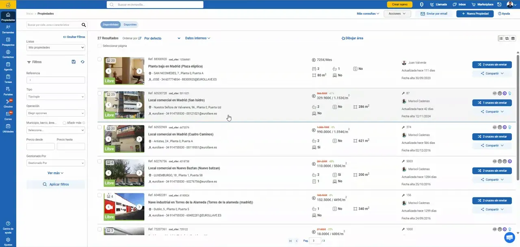
Task: Open the Agenda sidebar section
Action: point(8,66)
